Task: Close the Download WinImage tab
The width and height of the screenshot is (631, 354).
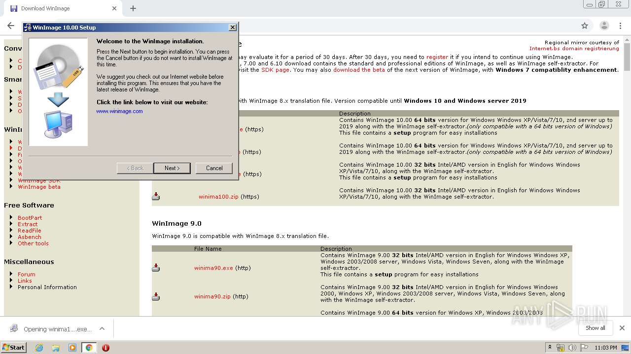Action: [114, 8]
